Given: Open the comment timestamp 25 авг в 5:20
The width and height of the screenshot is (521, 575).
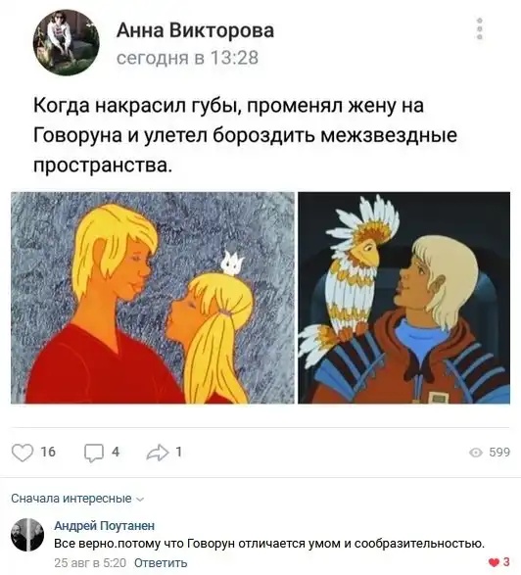Looking at the screenshot, I should [x=90, y=562].
